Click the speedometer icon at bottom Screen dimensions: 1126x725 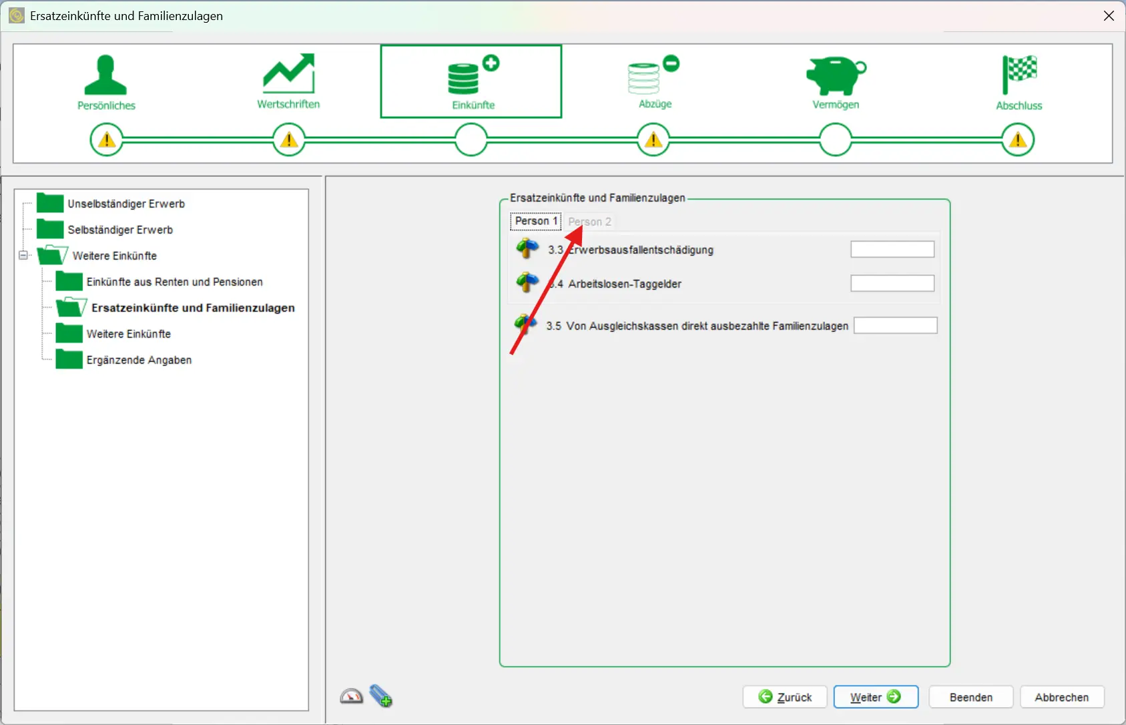click(x=351, y=696)
